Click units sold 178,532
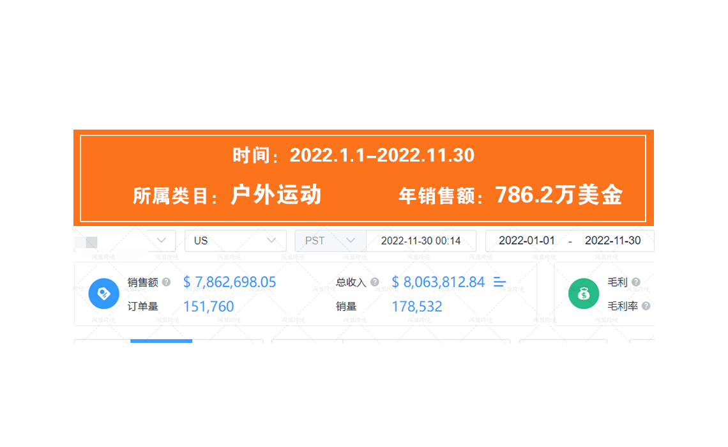This screenshot has height=447, width=728. click(x=417, y=307)
